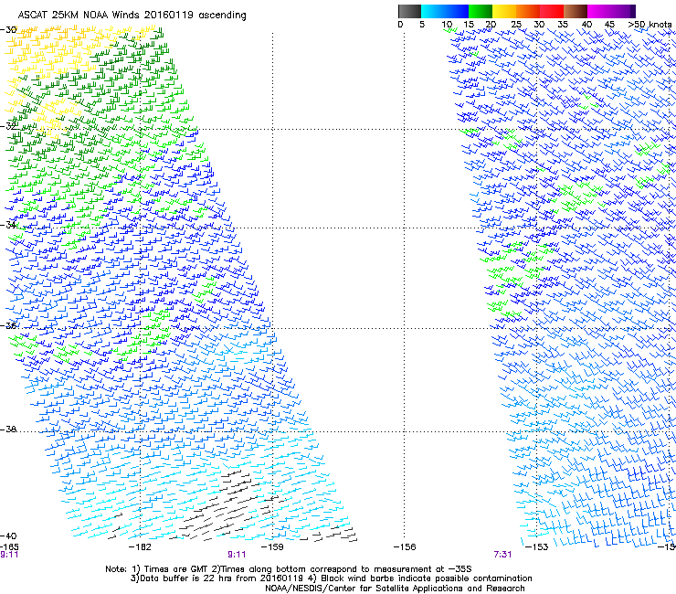
Task: Click the '-156' longitude label
Action: tap(405, 547)
